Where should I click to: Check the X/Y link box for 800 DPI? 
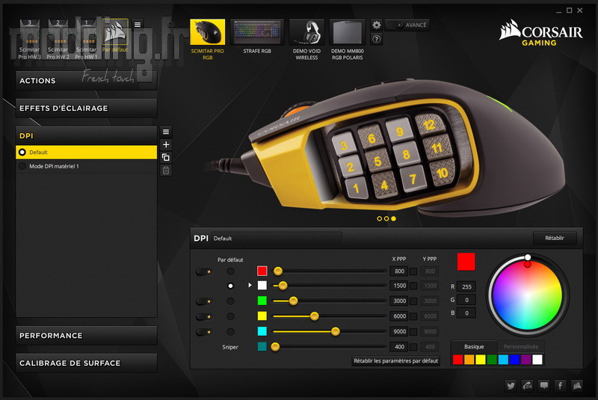coord(413,271)
